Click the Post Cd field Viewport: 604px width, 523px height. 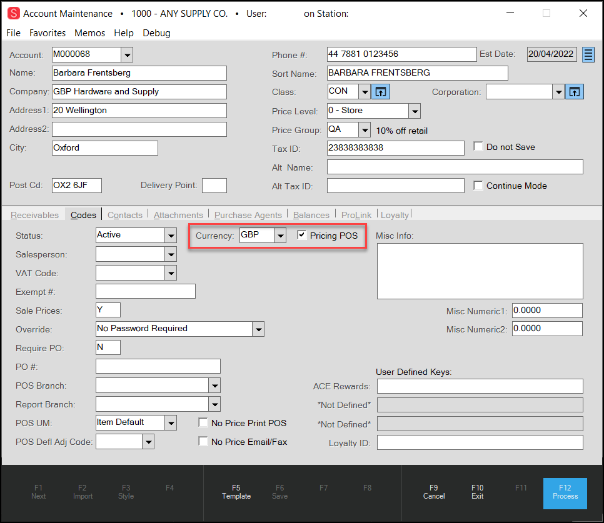pos(77,186)
